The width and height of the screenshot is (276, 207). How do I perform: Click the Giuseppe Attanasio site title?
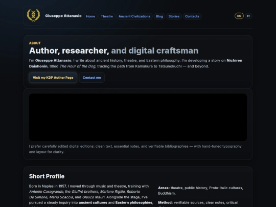tap(63, 16)
